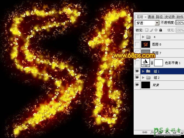184x138 pixels.
Task: Open the 穿透 blend mode dropdown
Action: (157, 23)
